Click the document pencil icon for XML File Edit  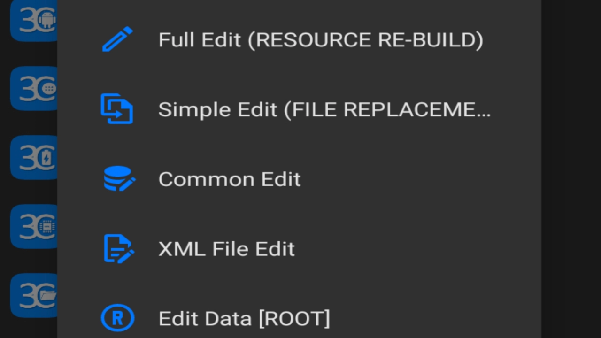click(118, 248)
